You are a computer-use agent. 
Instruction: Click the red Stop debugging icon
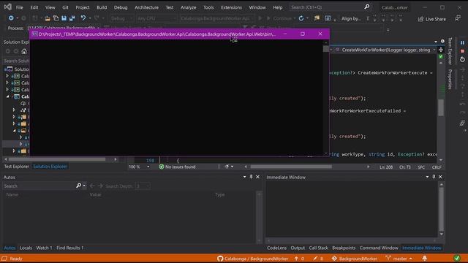462,51
